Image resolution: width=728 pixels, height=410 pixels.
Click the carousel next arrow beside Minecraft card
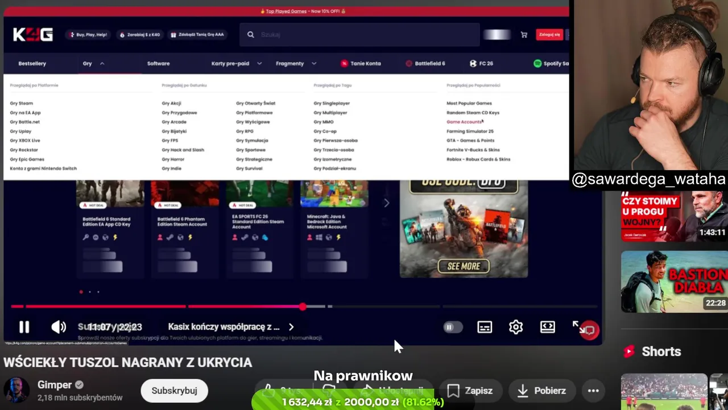(386, 203)
